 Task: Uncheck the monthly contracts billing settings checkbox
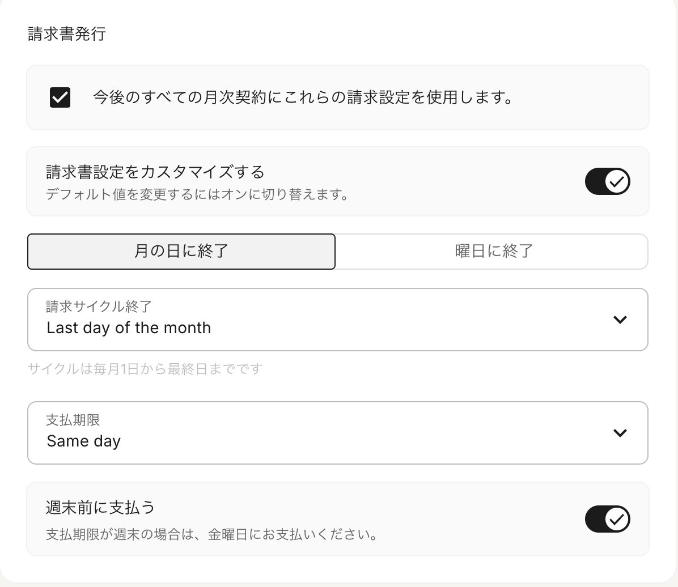pyautogui.click(x=60, y=97)
